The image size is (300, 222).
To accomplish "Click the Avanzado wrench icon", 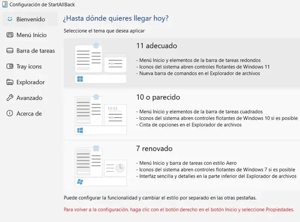I will [x=10, y=98].
